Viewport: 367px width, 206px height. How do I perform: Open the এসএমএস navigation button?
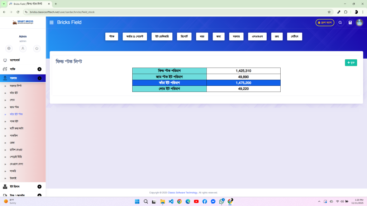point(257,36)
